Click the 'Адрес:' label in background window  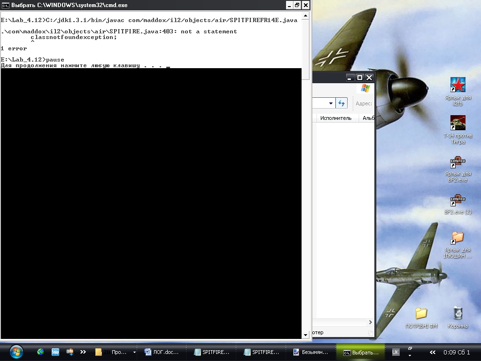point(364,104)
